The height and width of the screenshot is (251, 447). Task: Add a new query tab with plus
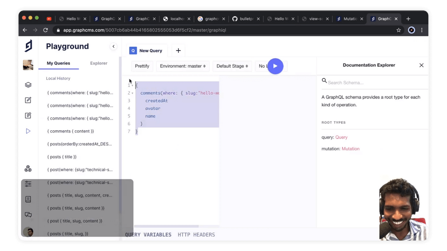click(x=178, y=51)
